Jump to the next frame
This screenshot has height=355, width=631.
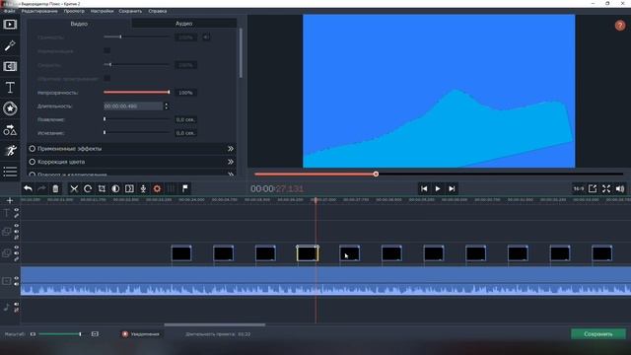click(x=452, y=188)
